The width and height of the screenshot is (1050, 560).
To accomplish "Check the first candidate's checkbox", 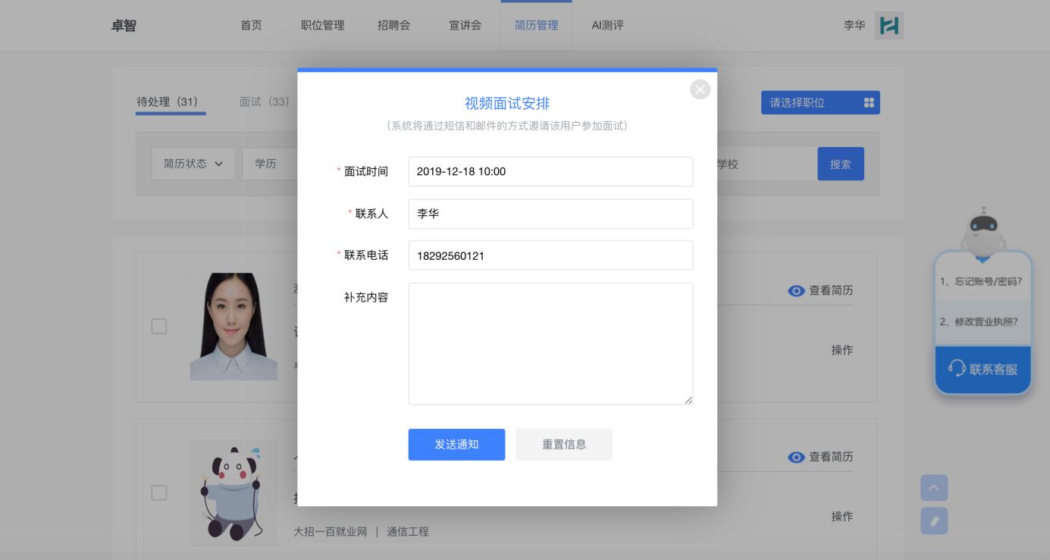I will click(159, 327).
